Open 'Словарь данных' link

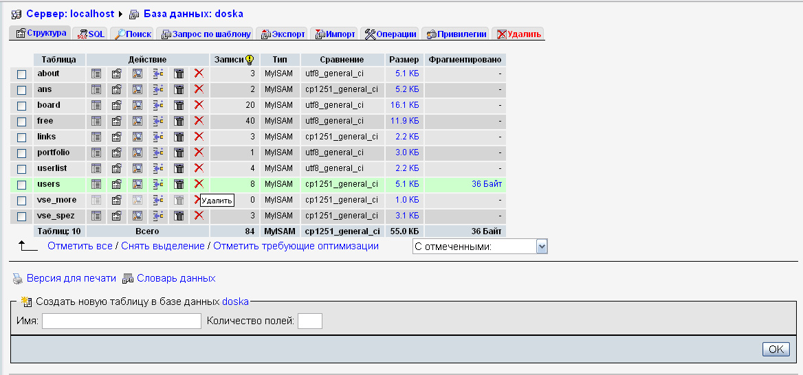coord(176,279)
